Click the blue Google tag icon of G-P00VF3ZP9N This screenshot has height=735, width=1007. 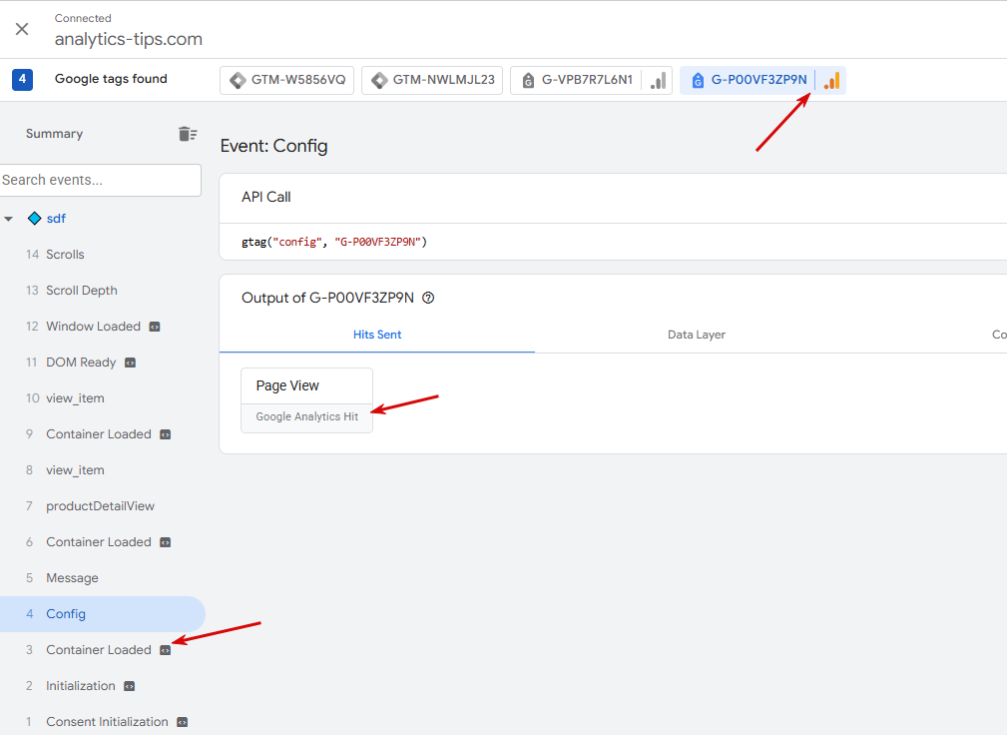(698, 80)
